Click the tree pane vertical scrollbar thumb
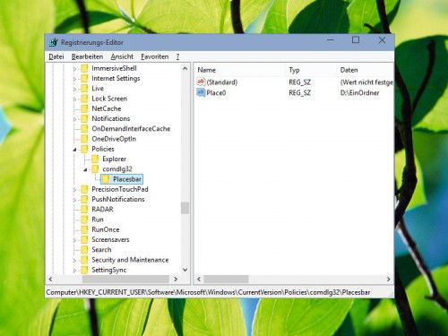448x336 pixels. click(x=185, y=208)
